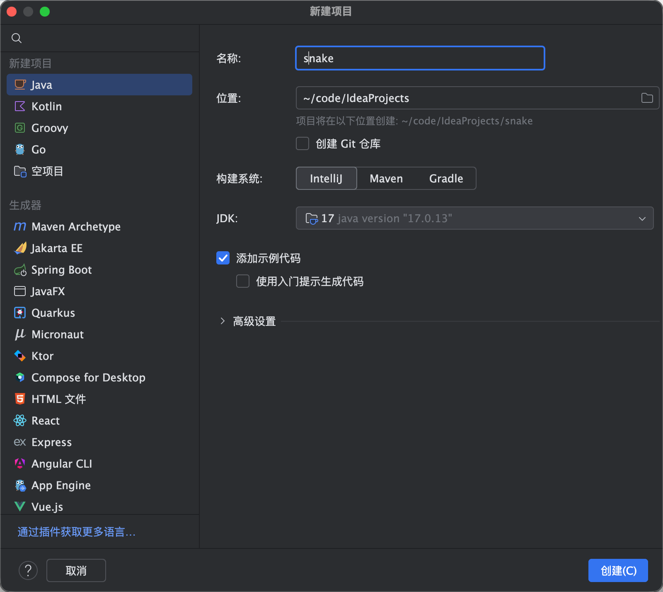Click the Express ex icon
This screenshot has height=592, width=663.
point(20,442)
